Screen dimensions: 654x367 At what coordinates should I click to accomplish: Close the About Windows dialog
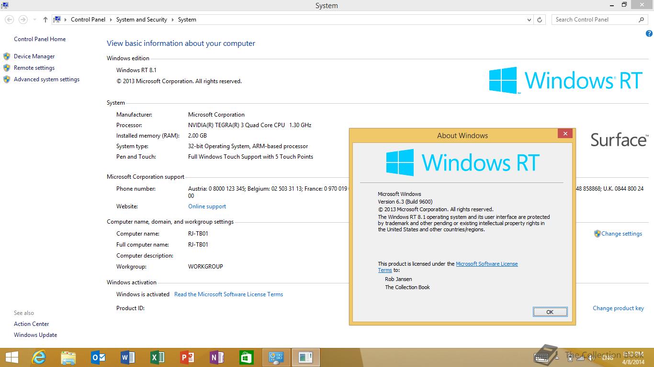[565, 134]
